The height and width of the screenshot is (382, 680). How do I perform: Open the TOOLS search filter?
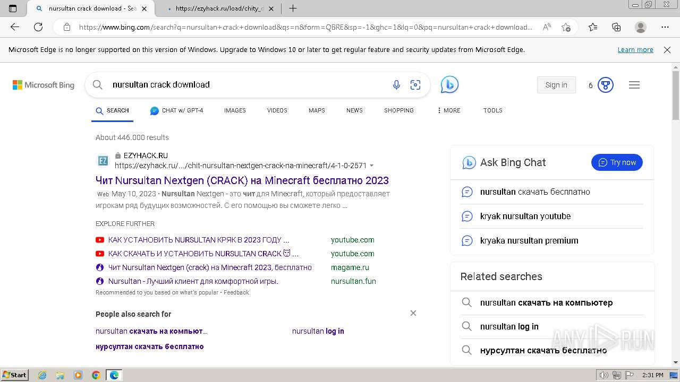pos(492,110)
